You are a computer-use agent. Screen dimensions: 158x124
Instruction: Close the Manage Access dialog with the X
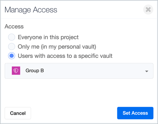(148, 10)
